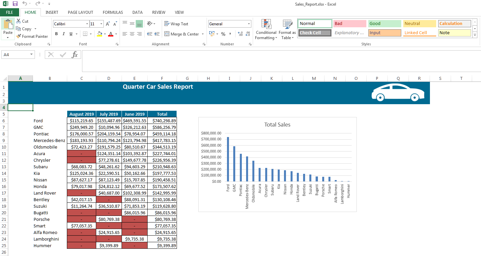Toggle bold formatting
The image size is (481, 256).
pos(56,34)
